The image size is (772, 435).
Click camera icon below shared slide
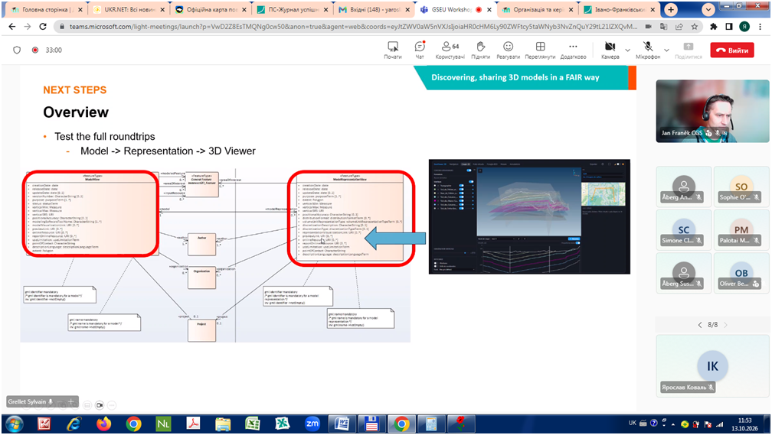point(100,405)
